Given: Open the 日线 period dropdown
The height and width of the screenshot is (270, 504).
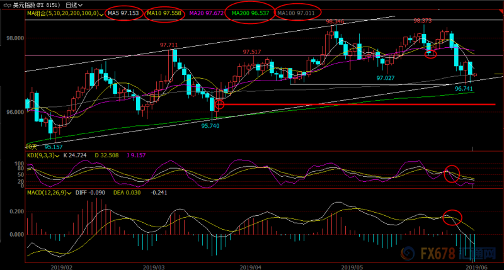Looking at the screenshot, I should [x=74, y=5].
